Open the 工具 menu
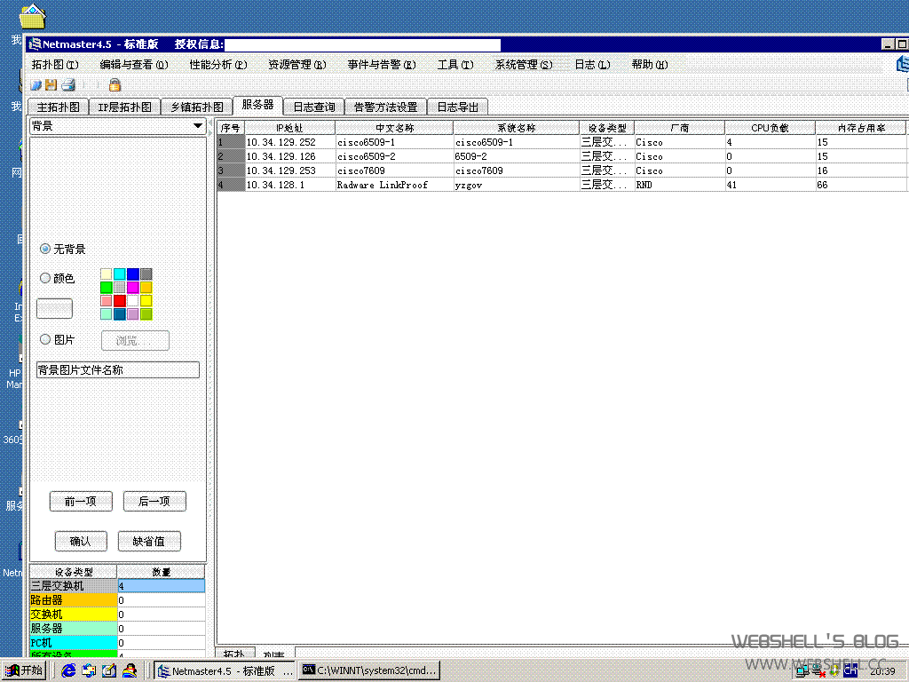Viewport: 909px width, 682px height. pos(455,64)
